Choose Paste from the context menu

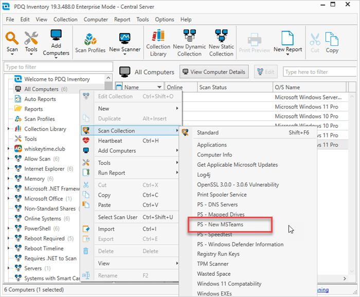click(130, 205)
